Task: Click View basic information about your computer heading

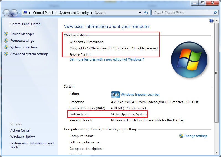Action: point(107,27)
